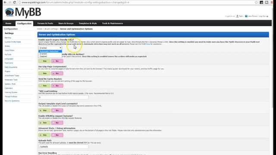Image resolution: width=276 pixels, height=155 pixels.
Task: Open the MyBB Docs link
Action: pos(146,44)
